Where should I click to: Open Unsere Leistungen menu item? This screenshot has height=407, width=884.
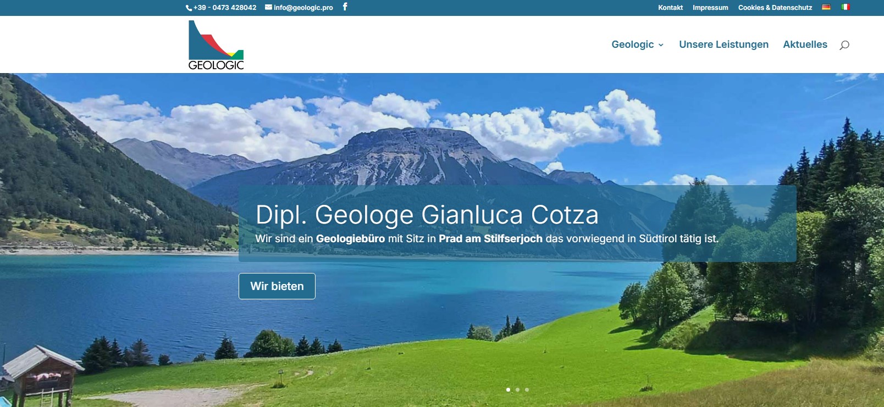tap(723, 44)
